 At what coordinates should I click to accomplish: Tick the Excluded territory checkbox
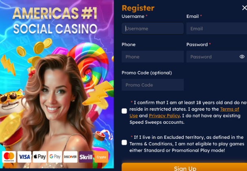click(124, 142)
